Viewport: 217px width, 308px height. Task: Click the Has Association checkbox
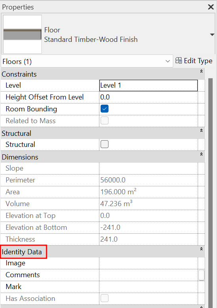coord(105,298)
